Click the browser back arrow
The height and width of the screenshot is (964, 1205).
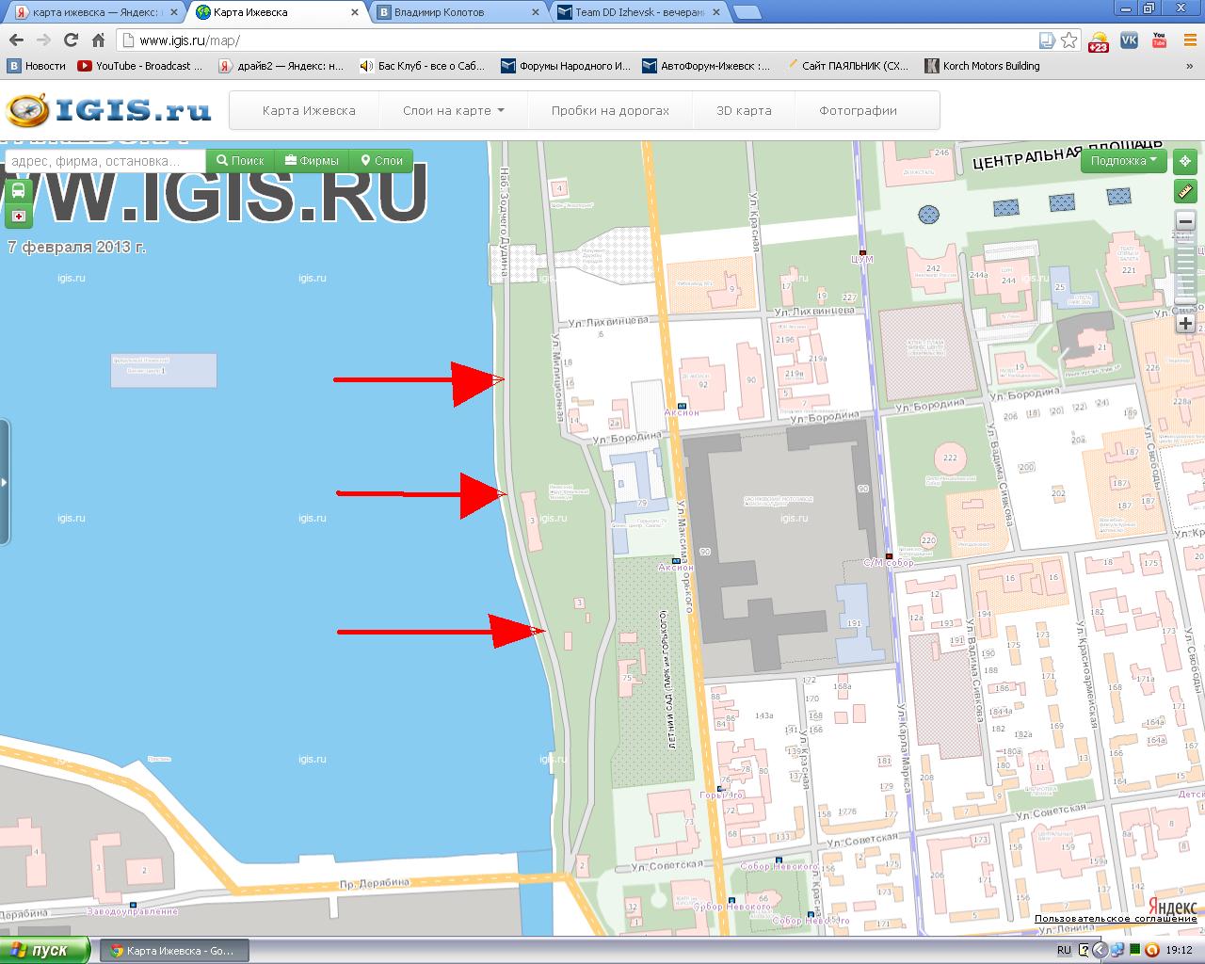16,40
